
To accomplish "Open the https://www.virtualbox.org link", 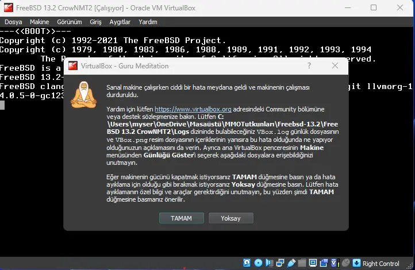I will tap(193, 109).
